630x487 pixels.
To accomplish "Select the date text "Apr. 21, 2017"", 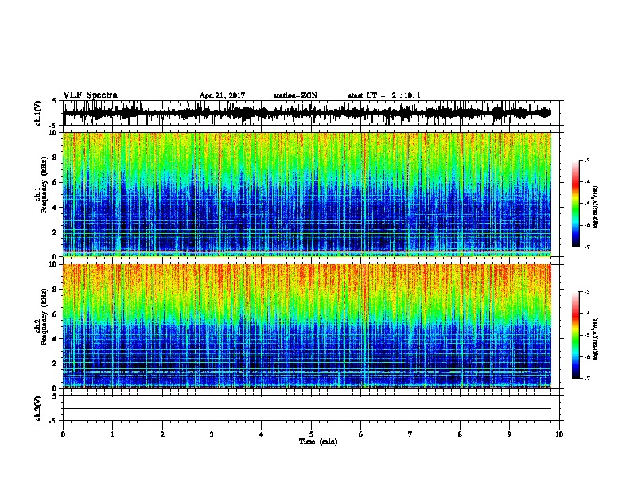I will coord(222,95).
